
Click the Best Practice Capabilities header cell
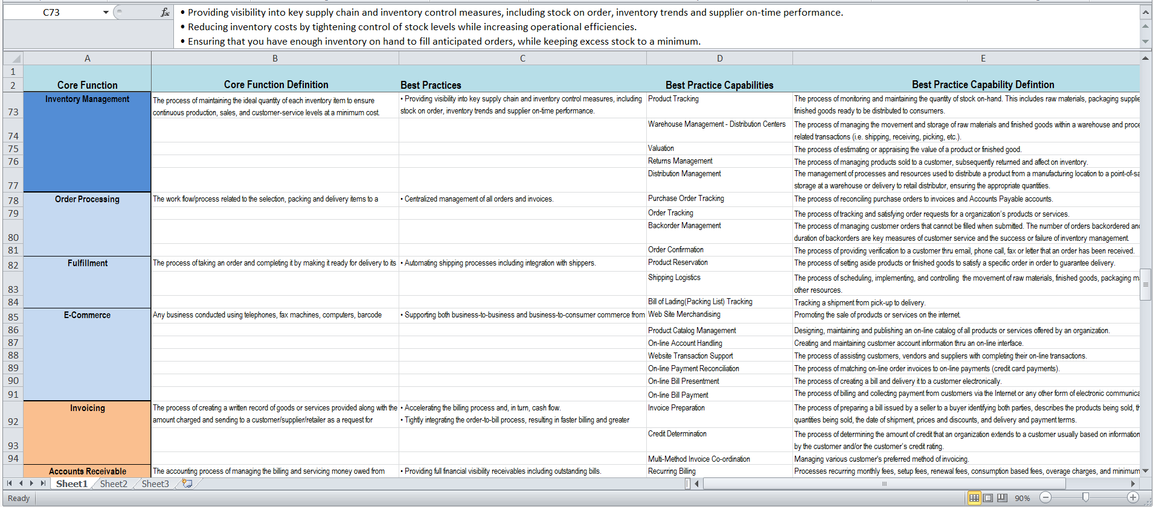pos(719,84)
